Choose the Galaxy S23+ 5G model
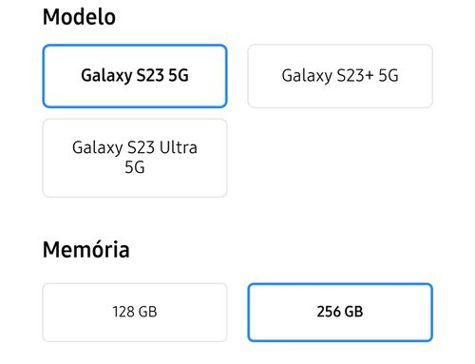This screenshot has height=364, width=475. click(x=340, y=76)
